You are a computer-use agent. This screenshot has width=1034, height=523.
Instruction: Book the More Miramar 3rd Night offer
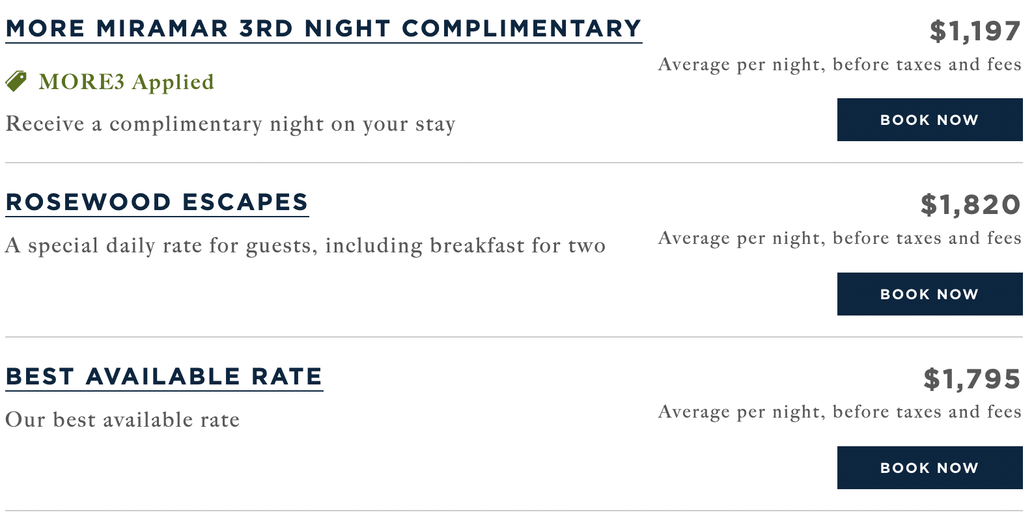pyautogui.click(x=929, y=120)
